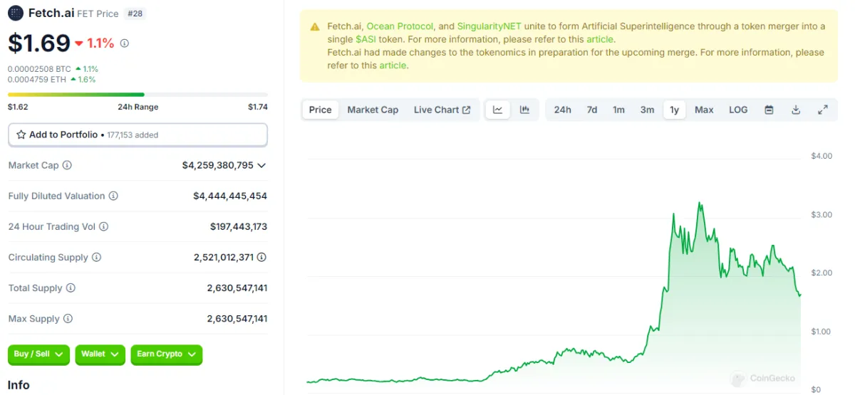Click the 0.0004759 ETH price text
Screen dimensions: 855x395
click(x=37, y=79)
